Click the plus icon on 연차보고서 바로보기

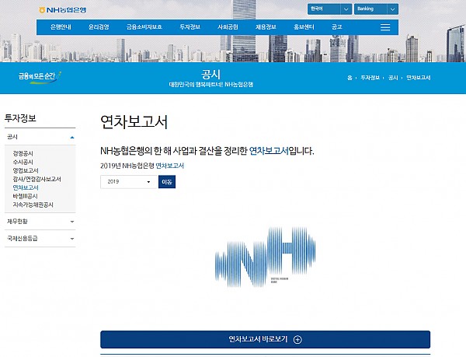click(x=297, y=339)
